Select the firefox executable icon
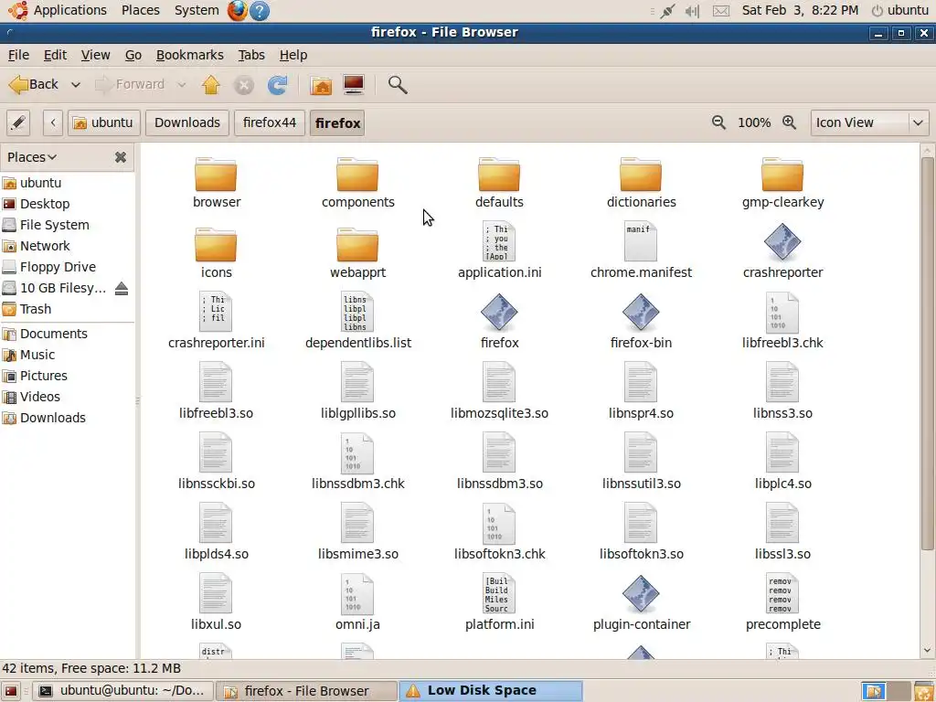The height and width of the screenshot is (702, 936). click(499, 313)
